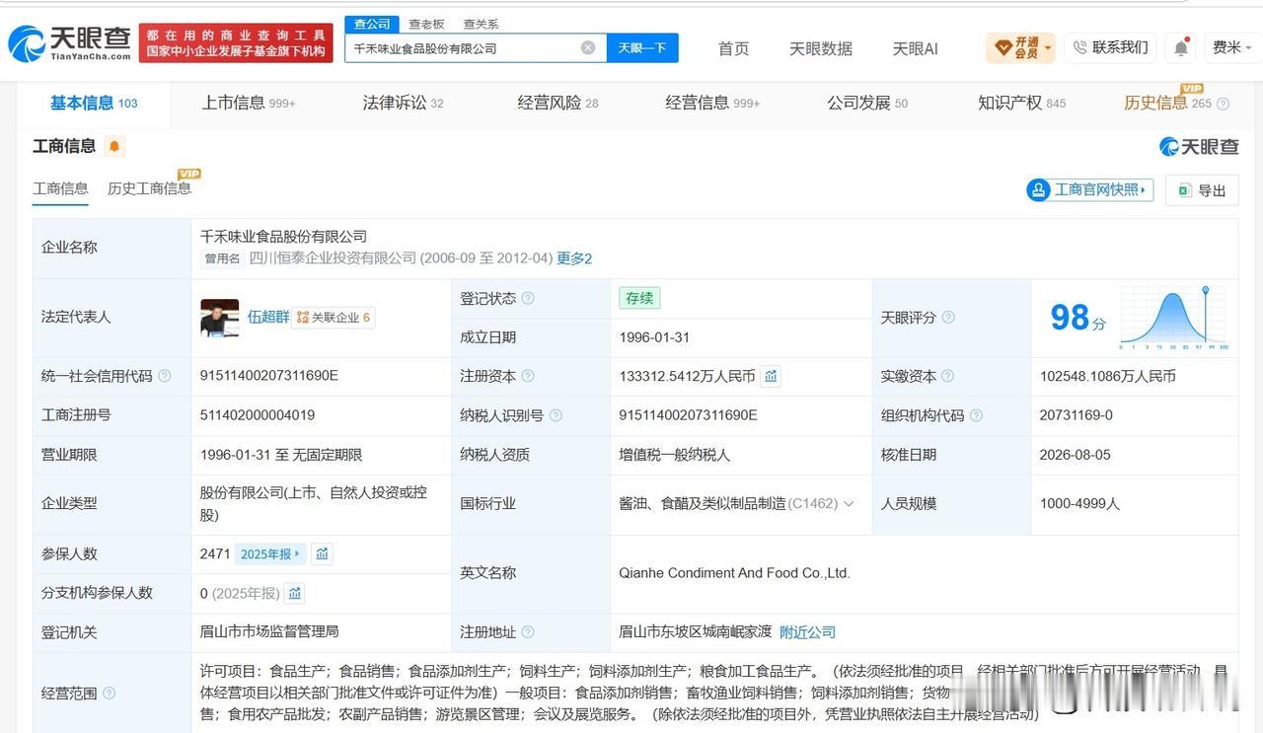The height and width of the screenshot is (733, 1263).
Task: Open the 法律诉讼 tab
Action: [403, 103]
